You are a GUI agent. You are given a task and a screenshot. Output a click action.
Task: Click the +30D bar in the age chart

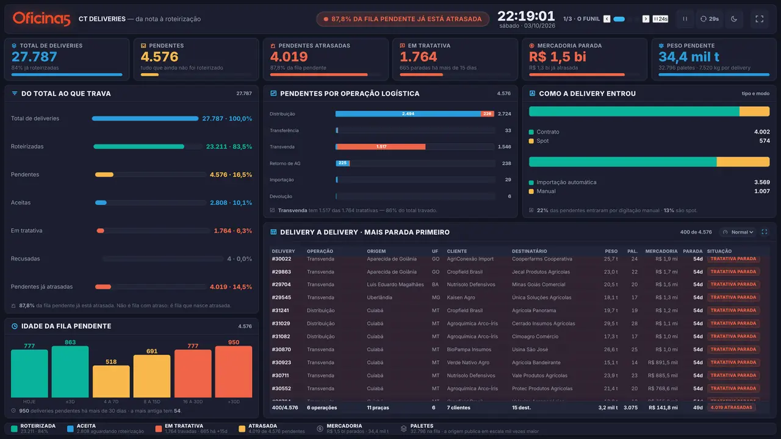234,372
